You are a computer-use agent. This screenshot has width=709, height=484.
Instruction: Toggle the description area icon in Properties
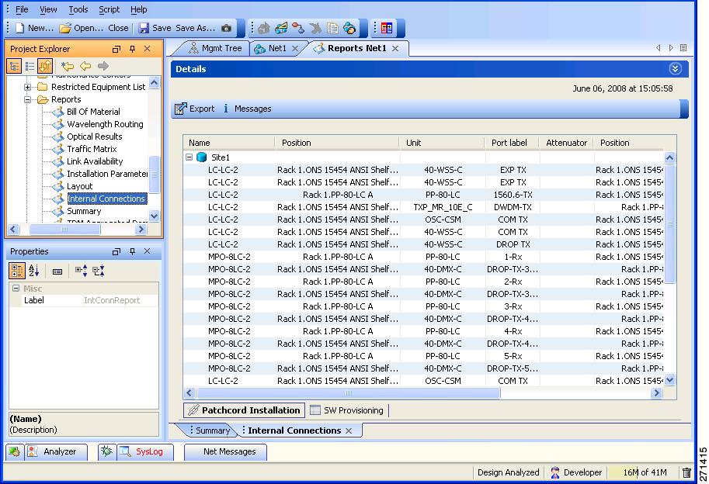coord(57,271)
